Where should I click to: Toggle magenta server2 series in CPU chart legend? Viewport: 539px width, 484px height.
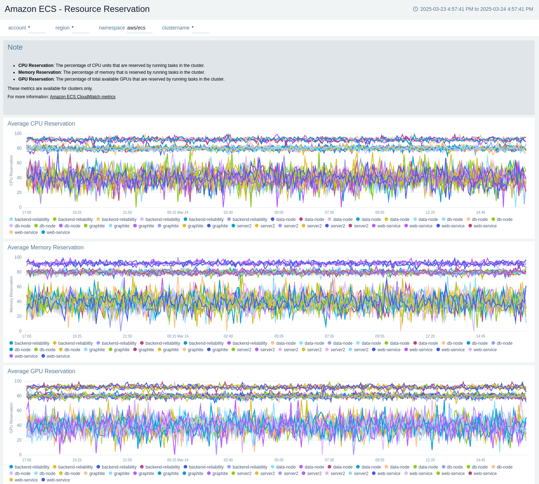coord(358,226)
